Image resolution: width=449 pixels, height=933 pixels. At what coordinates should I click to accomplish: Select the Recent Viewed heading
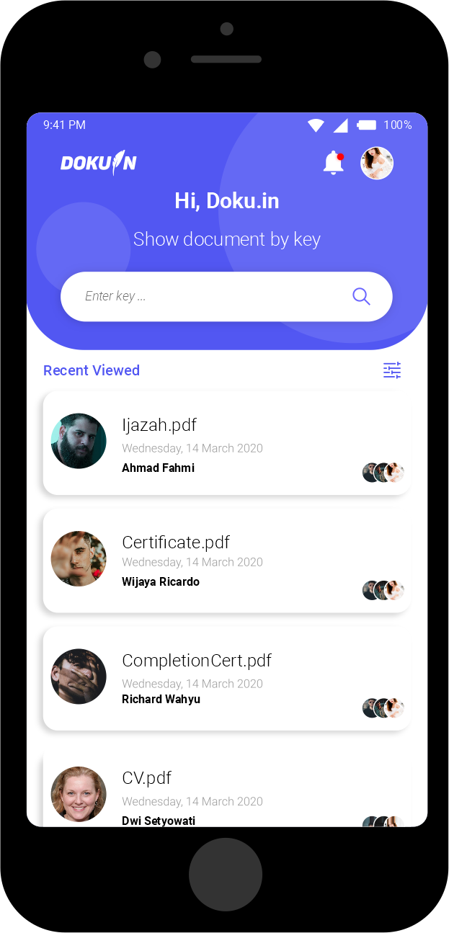click(92, 370)
